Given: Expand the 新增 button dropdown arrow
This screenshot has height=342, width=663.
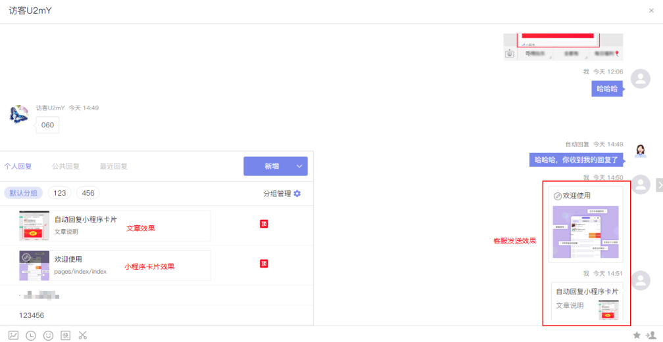Looking at the screenshot, I should click(299, 167).
